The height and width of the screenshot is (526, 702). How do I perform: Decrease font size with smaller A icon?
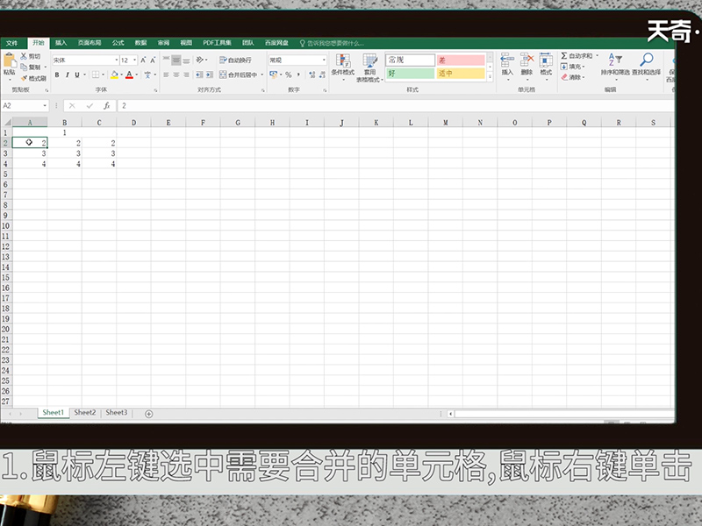click(153, 60)
